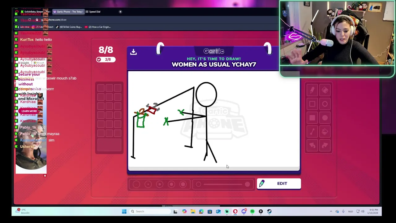
Task: Select the eraser tool
Action: click(x=325, y=90)
